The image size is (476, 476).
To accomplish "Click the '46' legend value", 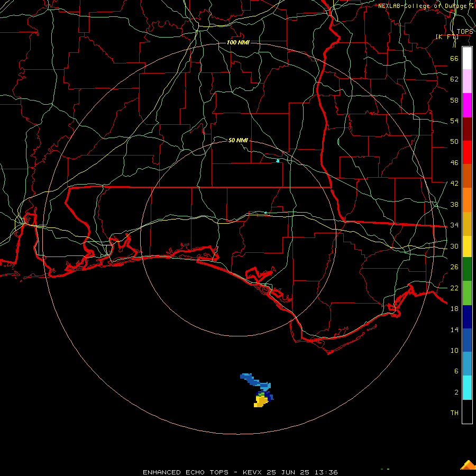I will coord(454,163).
